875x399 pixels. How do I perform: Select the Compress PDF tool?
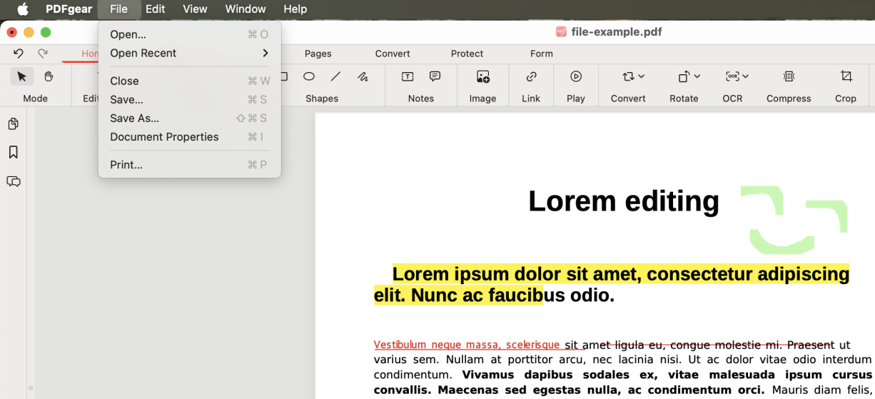tap(788, 76)
